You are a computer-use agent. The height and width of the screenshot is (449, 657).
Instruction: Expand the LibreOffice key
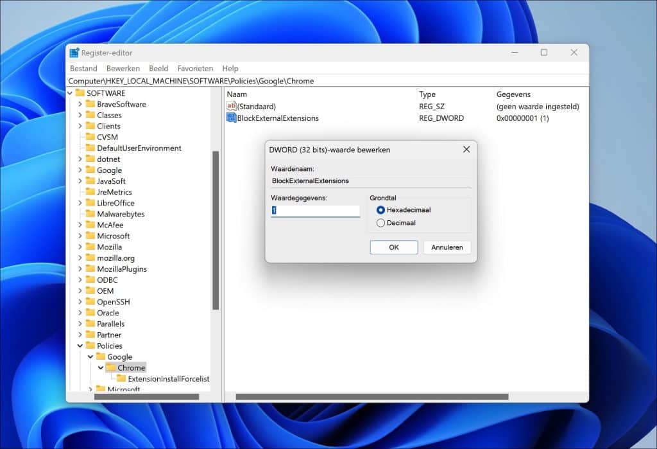coord(80,203)
